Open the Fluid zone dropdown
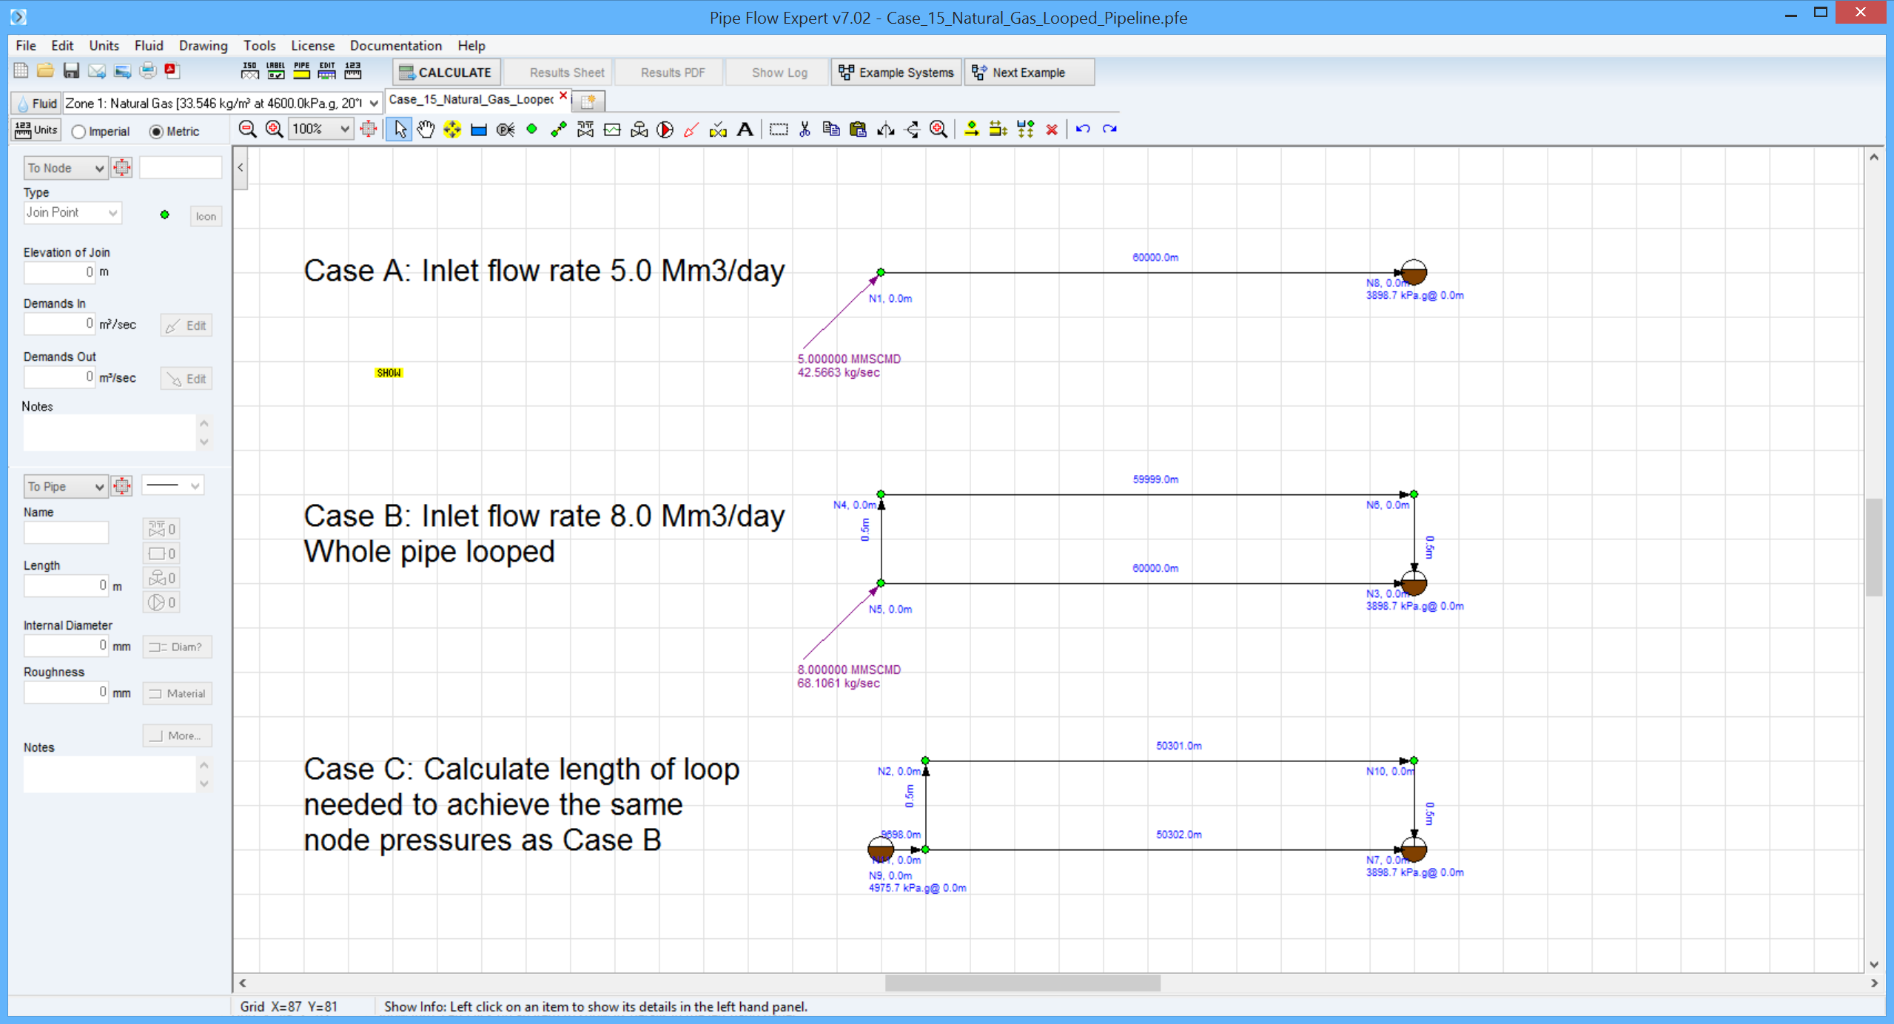Image resolution: width=1894 pixels, height=1024 pixels. click(x=222, y=103)
